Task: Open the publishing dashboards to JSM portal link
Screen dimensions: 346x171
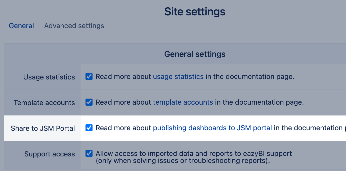Action: tap(212, 128)
